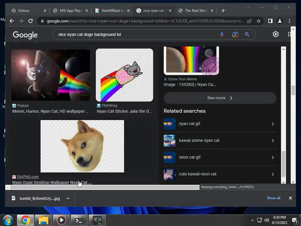The width and height of the screenshot is (301, 226).
Task: Close the StartAllBack tab
Action: tap(128, 11)
